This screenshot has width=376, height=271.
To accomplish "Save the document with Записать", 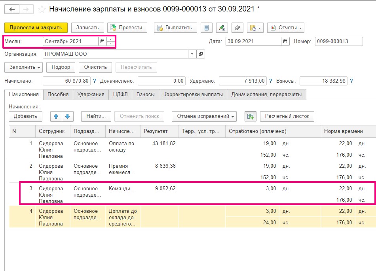I will (87, 28).
